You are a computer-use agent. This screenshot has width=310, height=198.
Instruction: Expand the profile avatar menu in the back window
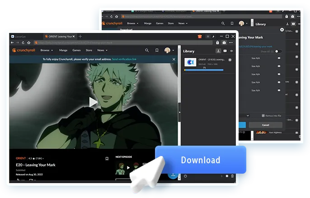point(243,23)
